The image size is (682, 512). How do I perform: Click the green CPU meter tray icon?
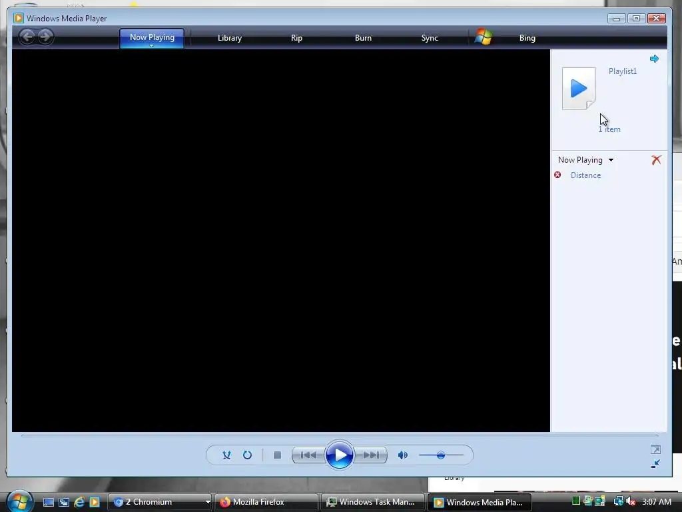pos(576,501)
